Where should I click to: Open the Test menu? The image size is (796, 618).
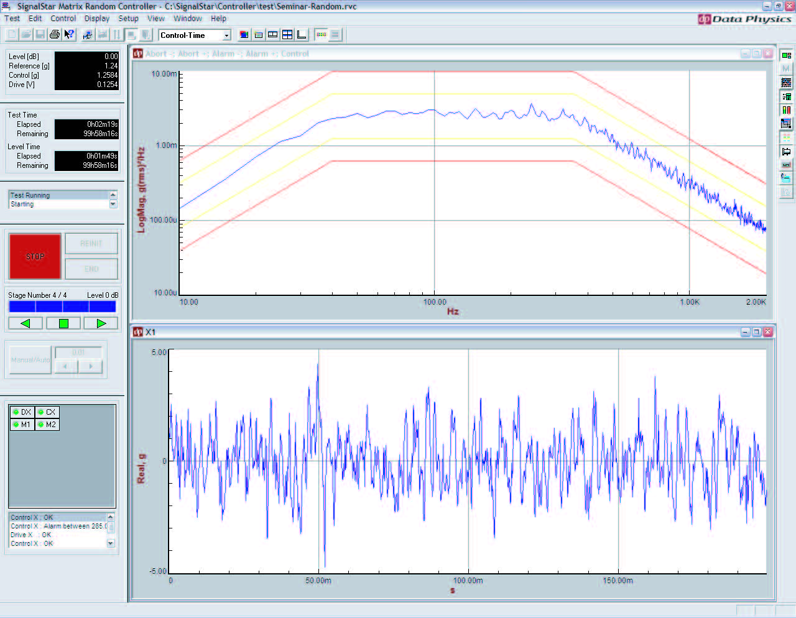pyautogui.click(x=12, y=19)
